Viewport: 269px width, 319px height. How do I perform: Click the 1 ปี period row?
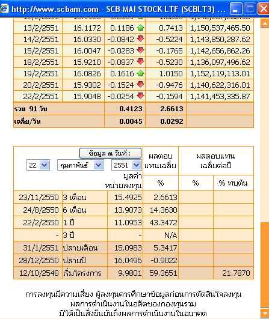pos(134,222)
